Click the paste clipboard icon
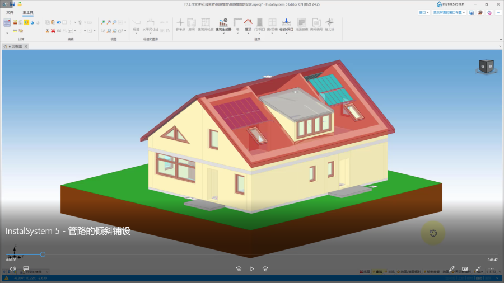 click(53, 22)
